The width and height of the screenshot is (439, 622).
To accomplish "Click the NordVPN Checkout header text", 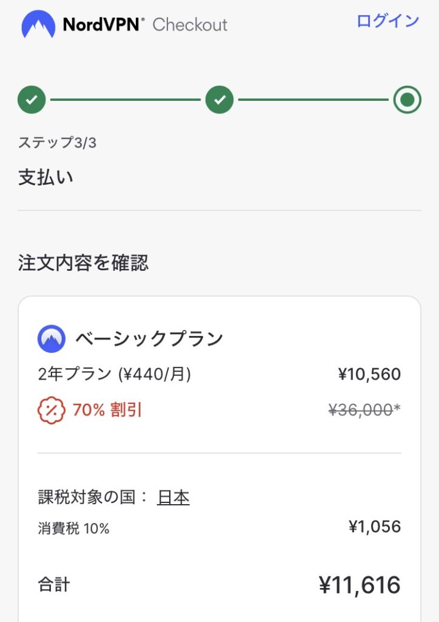I will coord(145,24).
